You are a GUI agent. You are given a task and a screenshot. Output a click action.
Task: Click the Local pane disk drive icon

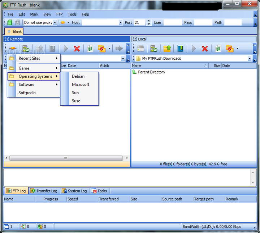coord(141,48)
